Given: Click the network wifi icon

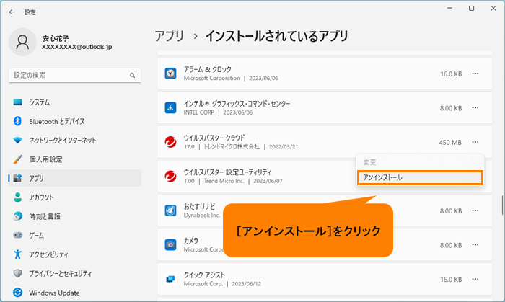Looking at the screenshot, I should pyautogui.click(x=18, y=141).
